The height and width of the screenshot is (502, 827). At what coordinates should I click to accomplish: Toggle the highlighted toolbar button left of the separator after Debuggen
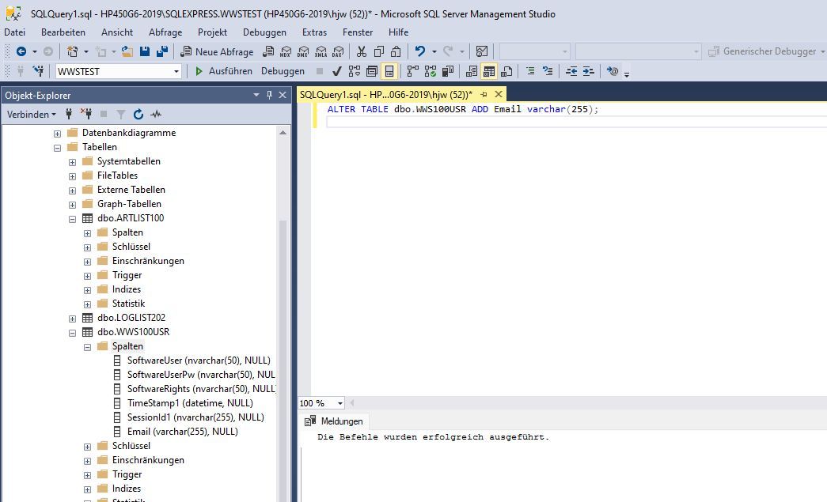click(389, 71)
